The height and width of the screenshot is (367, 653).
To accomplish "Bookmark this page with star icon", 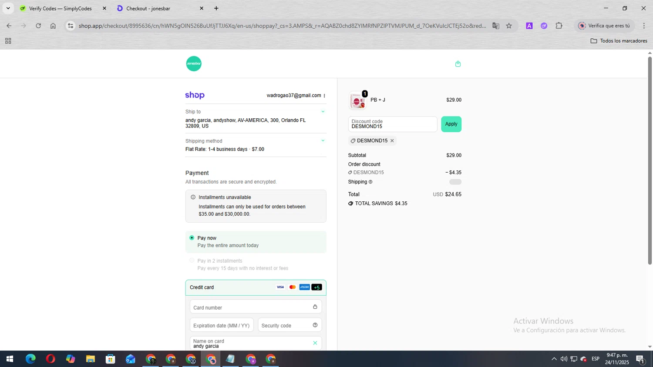I will pyautogui.click(x=509, y=26).
